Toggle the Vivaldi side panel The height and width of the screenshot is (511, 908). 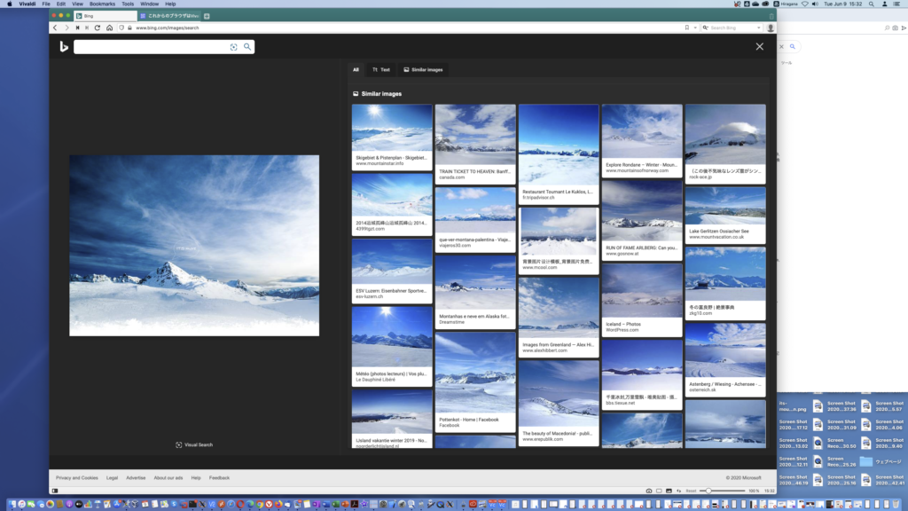tap(55, 491)
